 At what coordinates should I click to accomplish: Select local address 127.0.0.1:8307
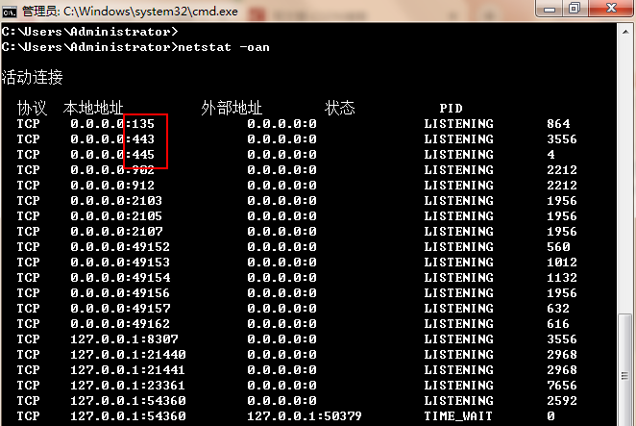(124, 339)
